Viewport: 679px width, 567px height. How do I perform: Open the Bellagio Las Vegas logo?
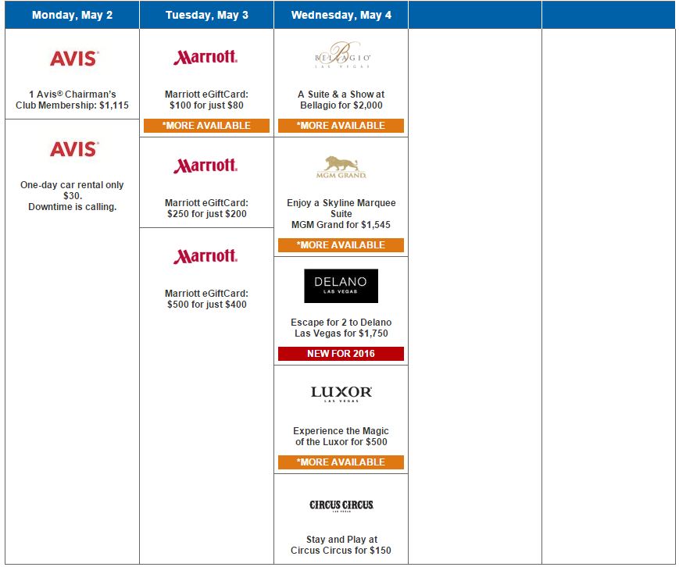point(341,58)
